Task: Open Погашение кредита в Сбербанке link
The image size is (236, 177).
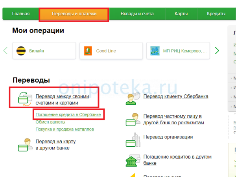Action: [68, 114]
